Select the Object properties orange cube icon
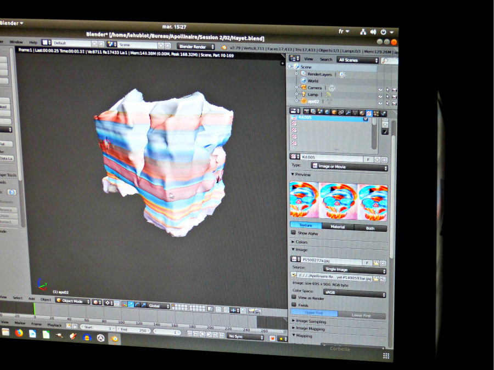The height and width of the screenshot is (370, 494). tap(334, 112)
